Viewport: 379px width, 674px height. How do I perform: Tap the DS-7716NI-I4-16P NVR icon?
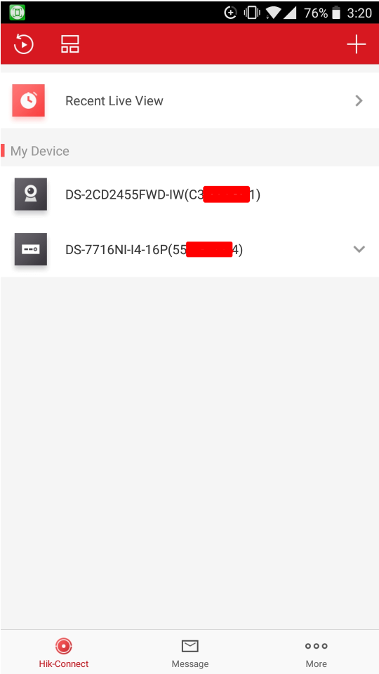pyautogui.click(x=30, y=249)
